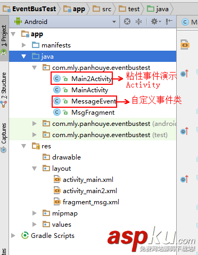Click the Gradle Scripts icon
198x255 pixels.
pos(25,235)
